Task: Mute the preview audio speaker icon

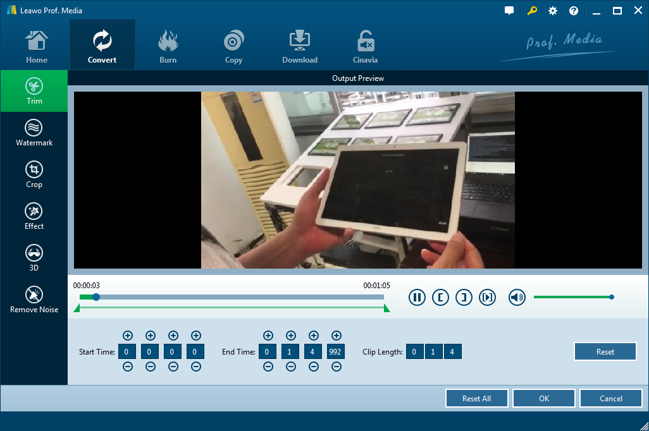Action: coord(517,297)
